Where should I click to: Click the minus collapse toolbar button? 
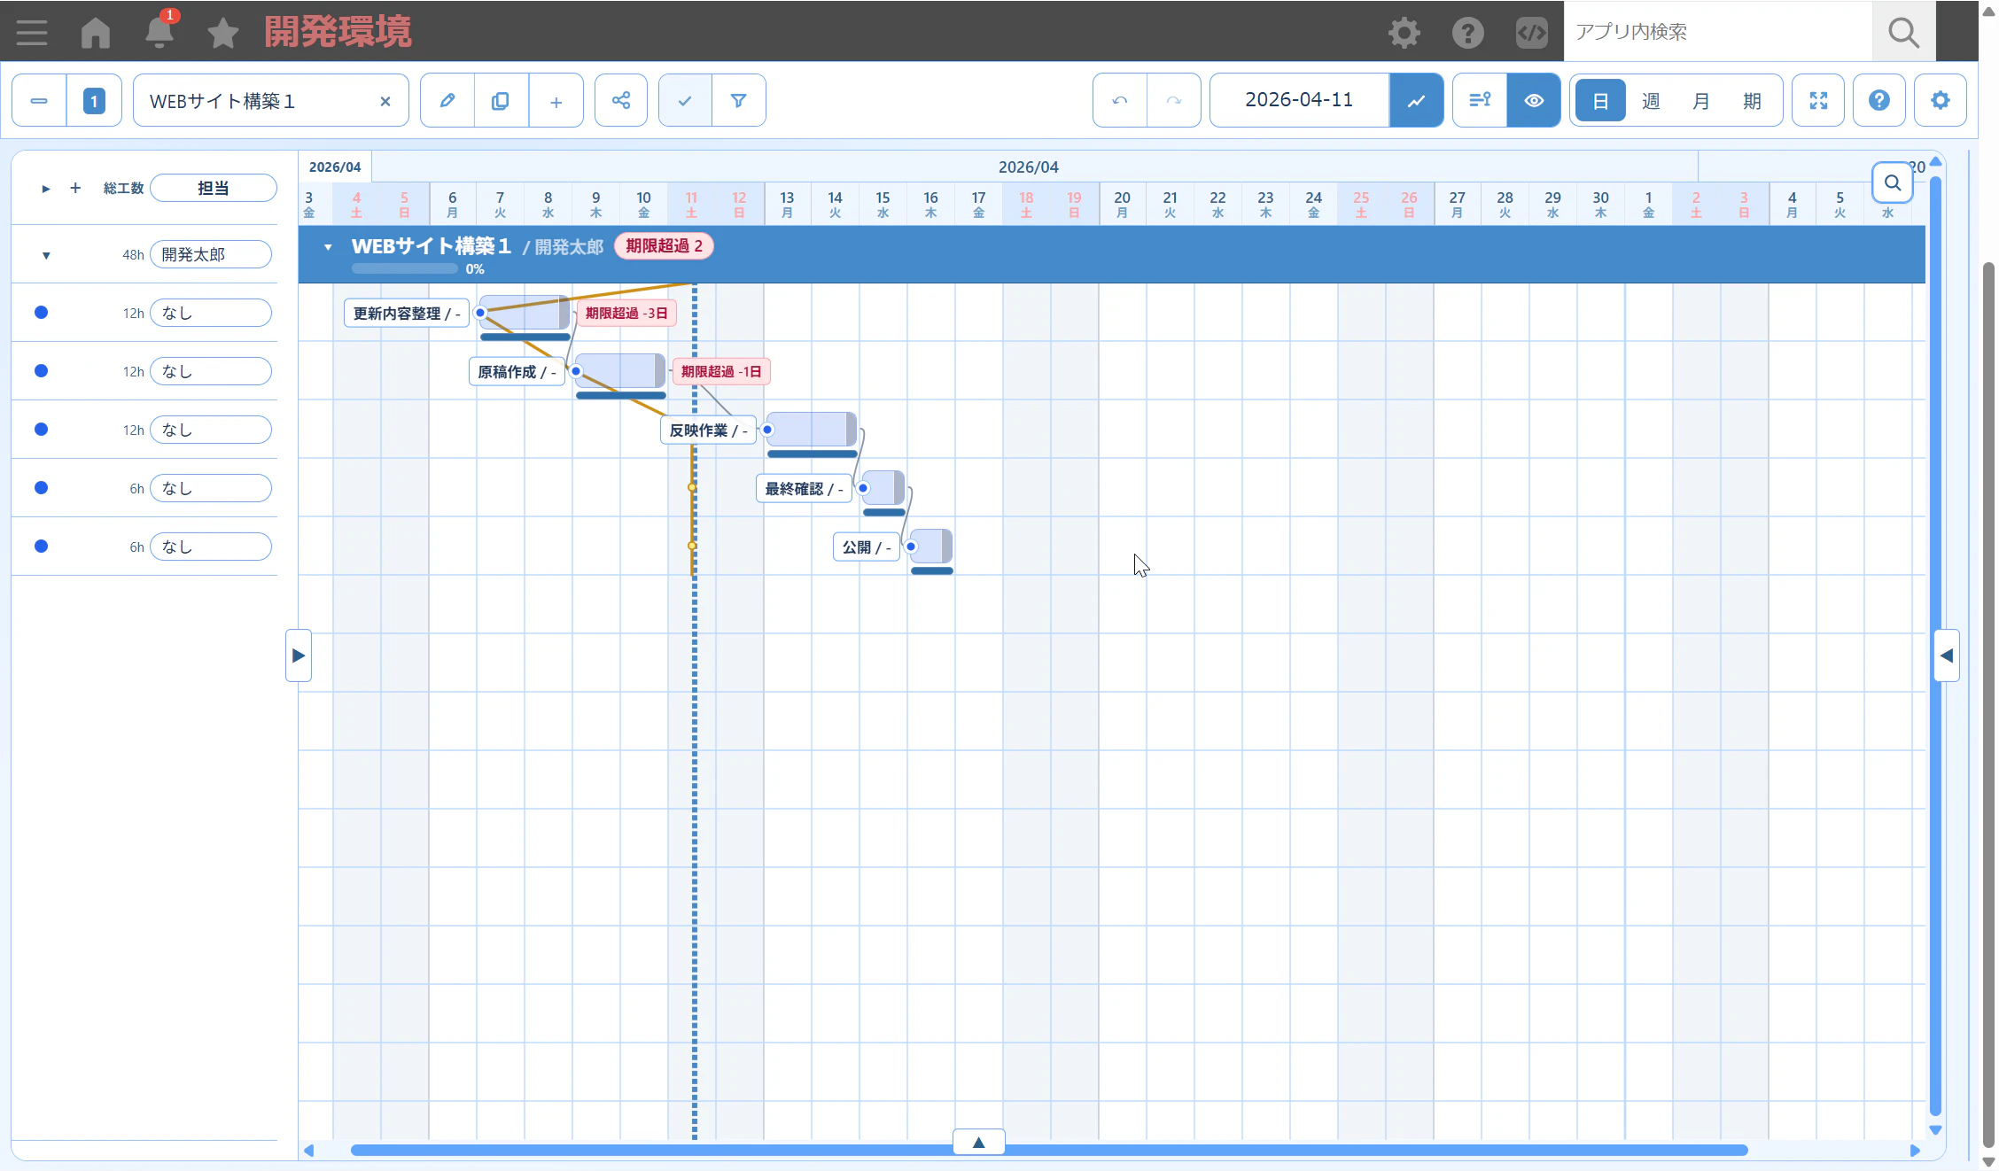(x=39, y=101)
